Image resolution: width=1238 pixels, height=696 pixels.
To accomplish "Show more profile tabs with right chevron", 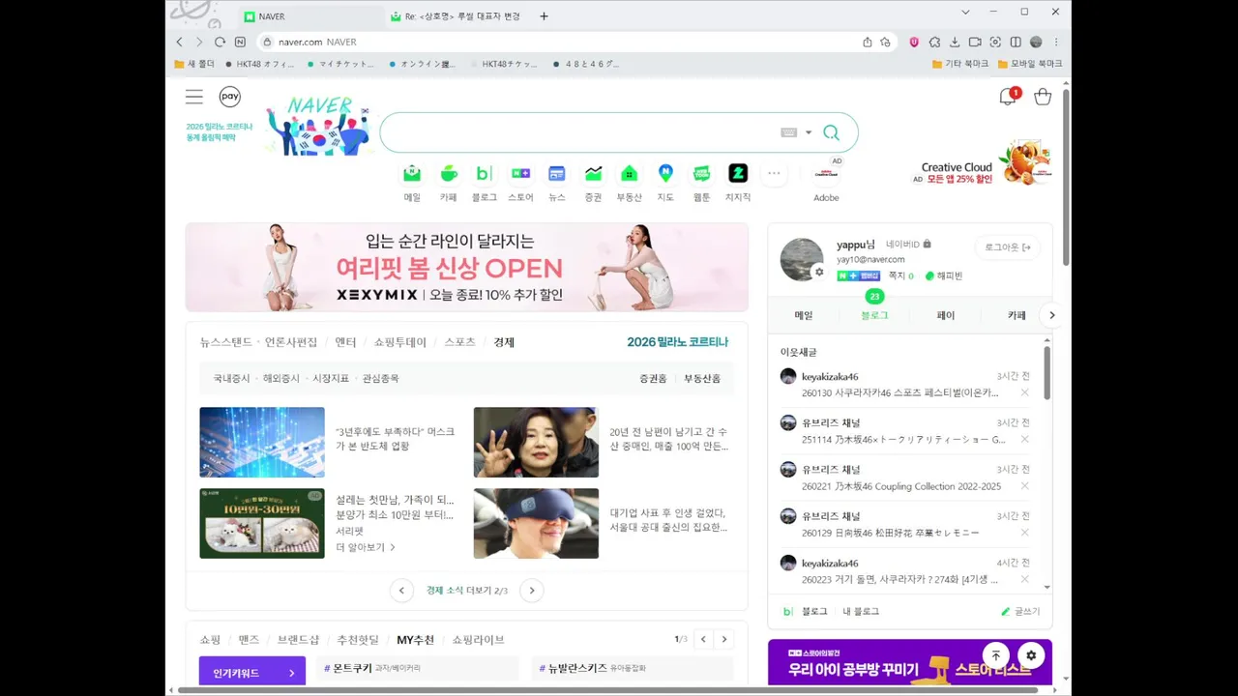I will point(1052,315).
